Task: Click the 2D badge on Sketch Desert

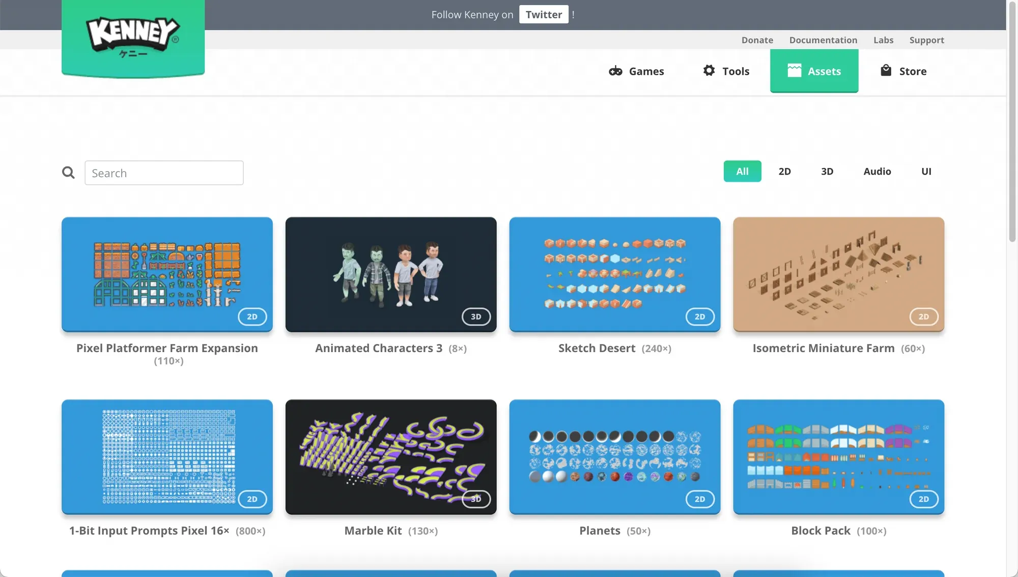Action: click(x=700, y=316)
